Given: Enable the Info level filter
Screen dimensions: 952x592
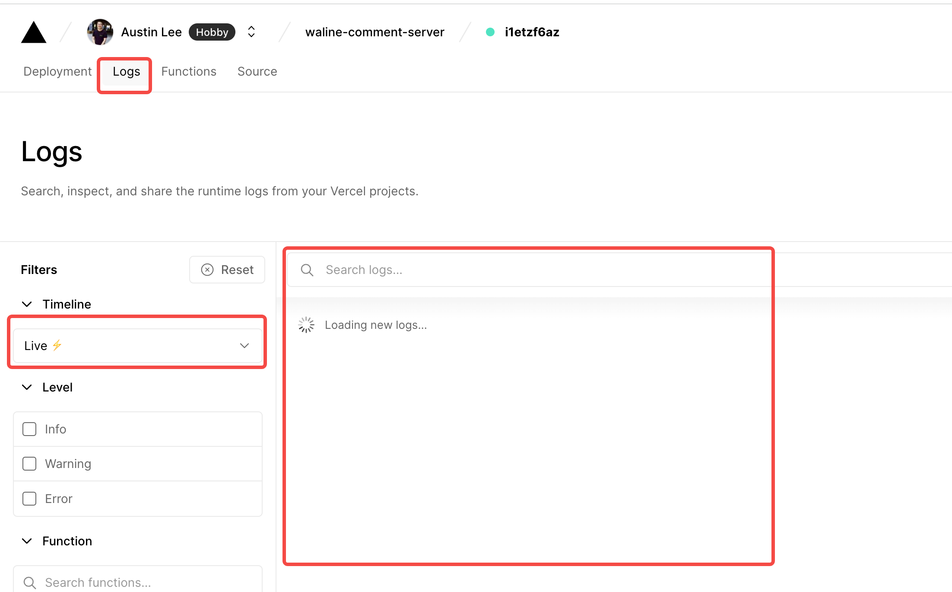Looking at the screenshot, I should [29, 429].
